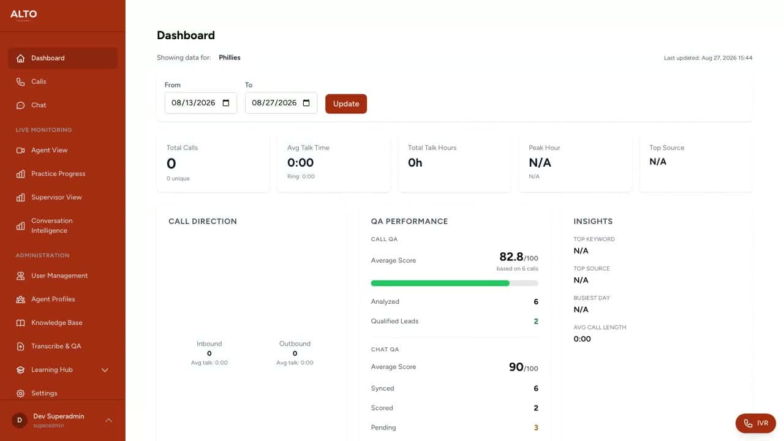The width and height of the screenshot is (784, 441).
Task: Click the Chat bubble icon
Action: pyautogui.click(x=20, y=105)
